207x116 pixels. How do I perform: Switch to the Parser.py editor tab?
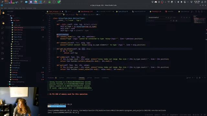pyautogui.click(x=156, y=12)
